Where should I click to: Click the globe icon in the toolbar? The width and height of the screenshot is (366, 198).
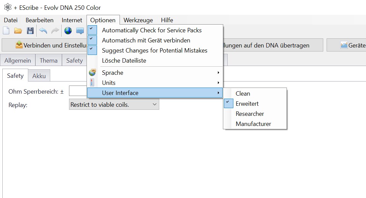pos(68,31)
